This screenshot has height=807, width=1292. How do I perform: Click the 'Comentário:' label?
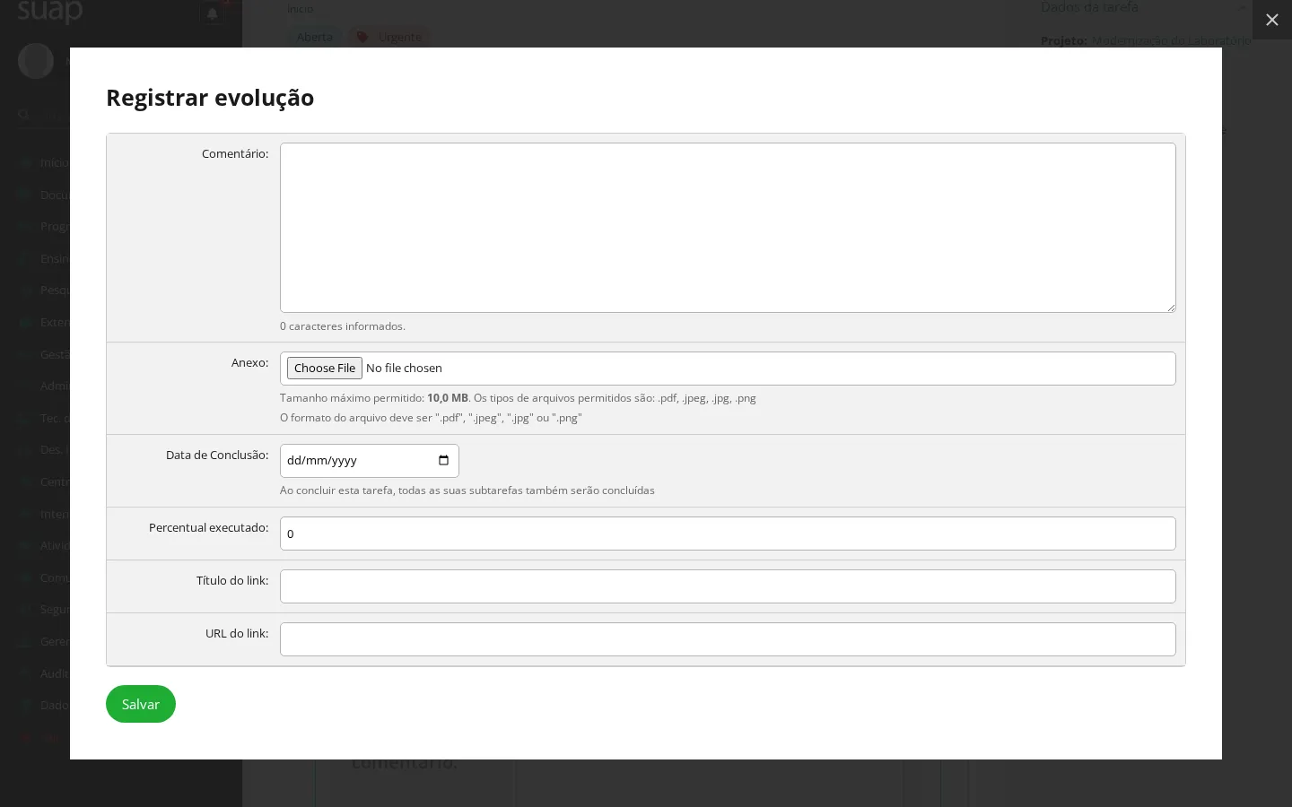coord(235,154)
